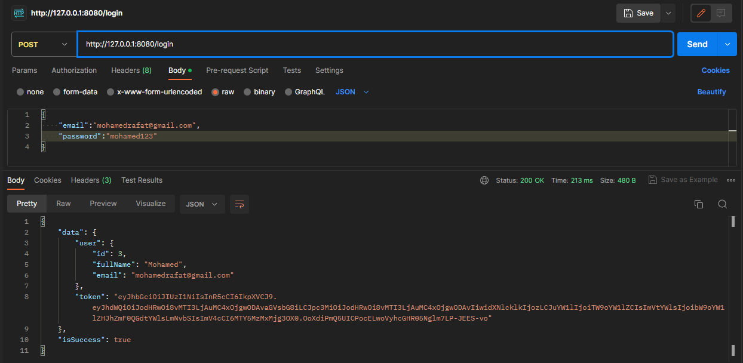Choose the binary body type option
This screenshot has height=363, width=743.
click(246, 91)
